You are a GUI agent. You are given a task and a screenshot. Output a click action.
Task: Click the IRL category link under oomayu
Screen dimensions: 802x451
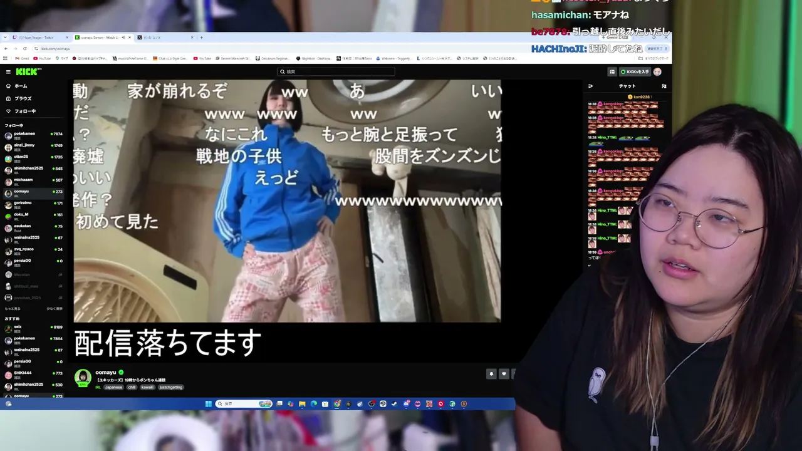click(x=98, y=388)
